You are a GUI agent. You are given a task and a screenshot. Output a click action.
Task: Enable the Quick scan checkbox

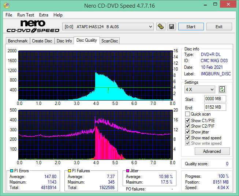coord(187,114)
